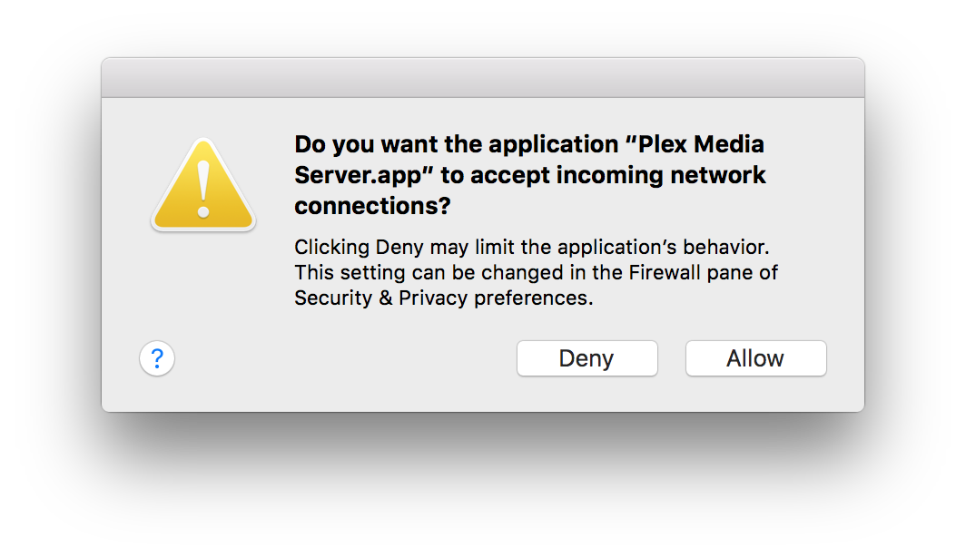Viewport: 966px width, 557px height.
Task: Click the word "preferences." ending the description
Action: [x=534, y=298]
